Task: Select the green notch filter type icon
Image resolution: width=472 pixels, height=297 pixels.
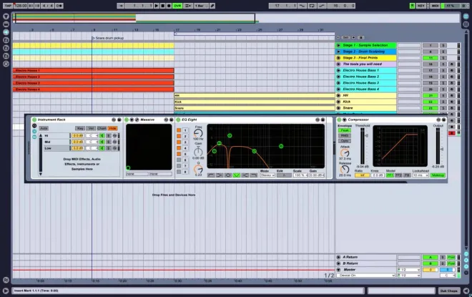Action: (x=236, y=175)
